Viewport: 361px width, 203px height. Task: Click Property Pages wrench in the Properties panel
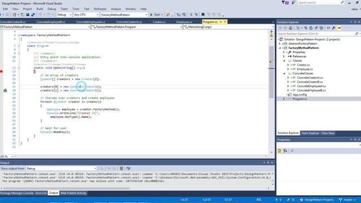(x=292, y=151)
